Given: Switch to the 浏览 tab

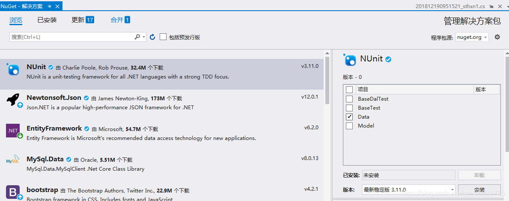Looking at the screenshot, I should (x=16, y=20).
